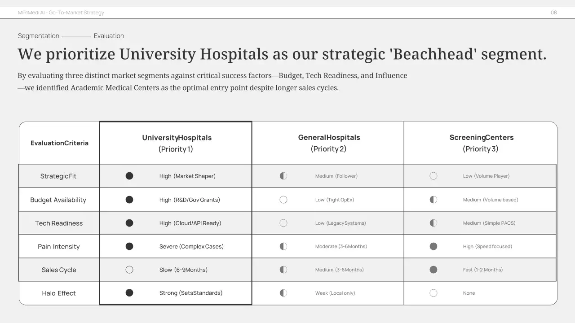The height and width of the screenshot is (323, 575).
Task: Select the University Hospitals (Priority 1) column header
Action: (176, 143)
